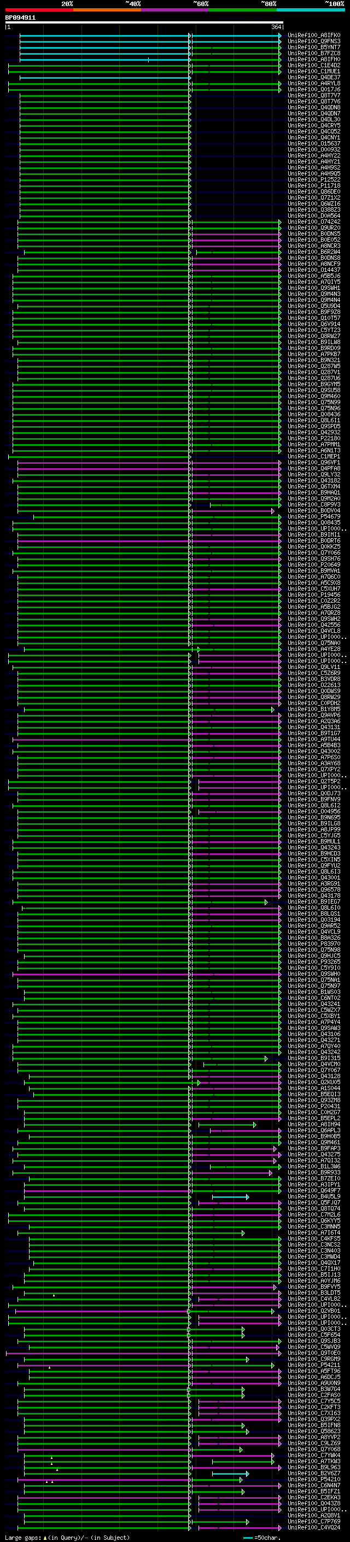Select the UniRef100_Q2T5P2 label
This screenshot has height=1542, width=350.
(x=314, y=781)
